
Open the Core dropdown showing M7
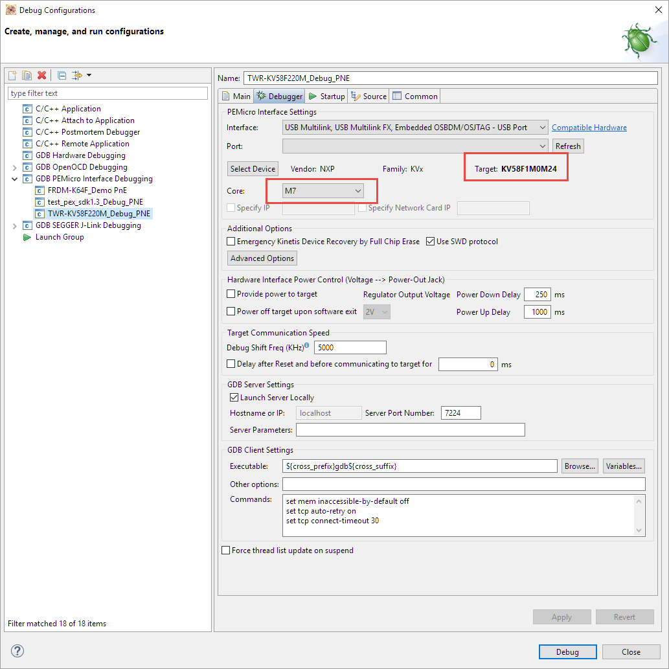323,190
